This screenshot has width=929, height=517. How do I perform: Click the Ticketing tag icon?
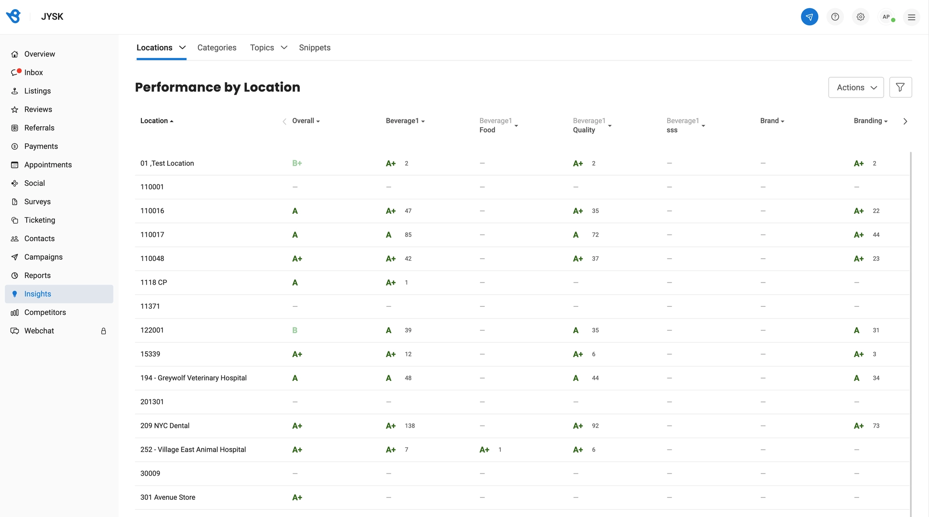tap(15, 220)
